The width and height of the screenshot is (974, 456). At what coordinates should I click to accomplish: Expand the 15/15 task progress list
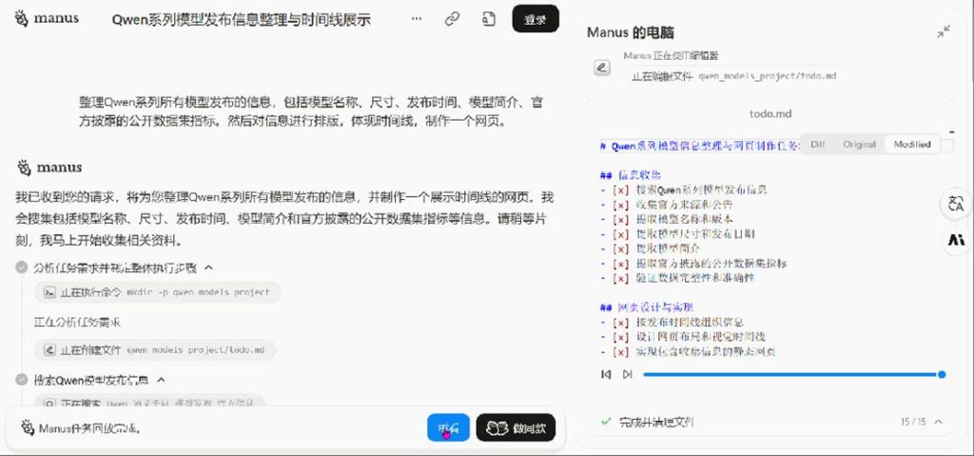click(x=939, y=421)
